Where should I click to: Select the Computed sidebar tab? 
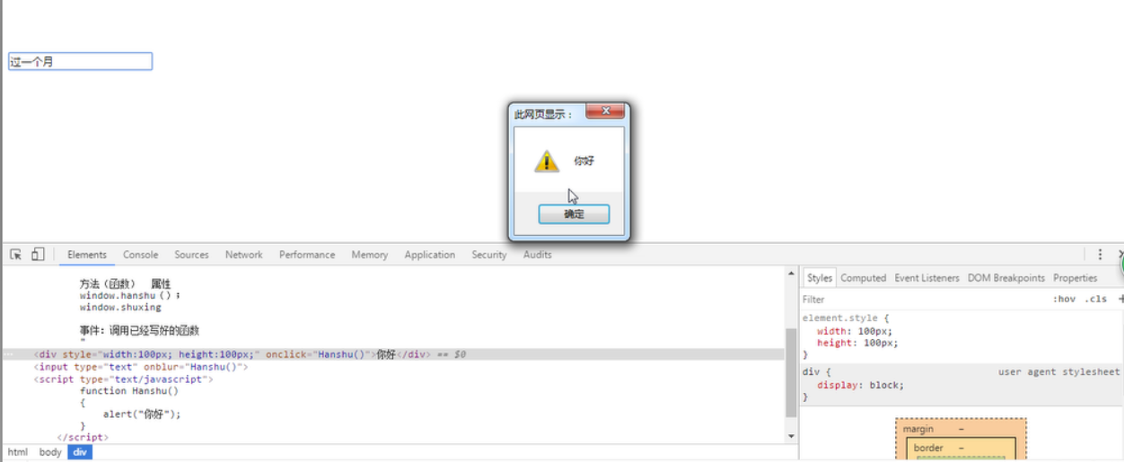(x=864, y=278)
